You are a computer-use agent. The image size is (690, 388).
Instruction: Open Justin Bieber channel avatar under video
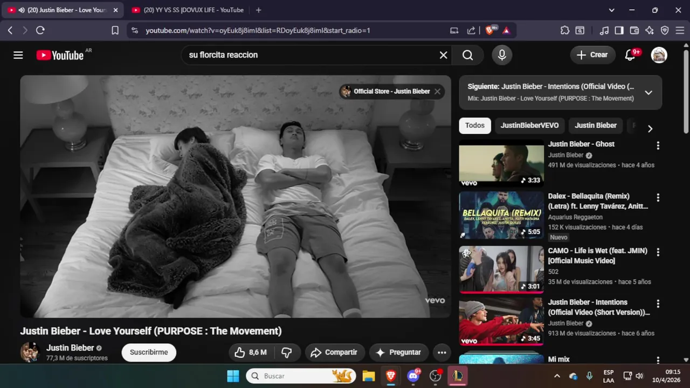coord(30,352)
